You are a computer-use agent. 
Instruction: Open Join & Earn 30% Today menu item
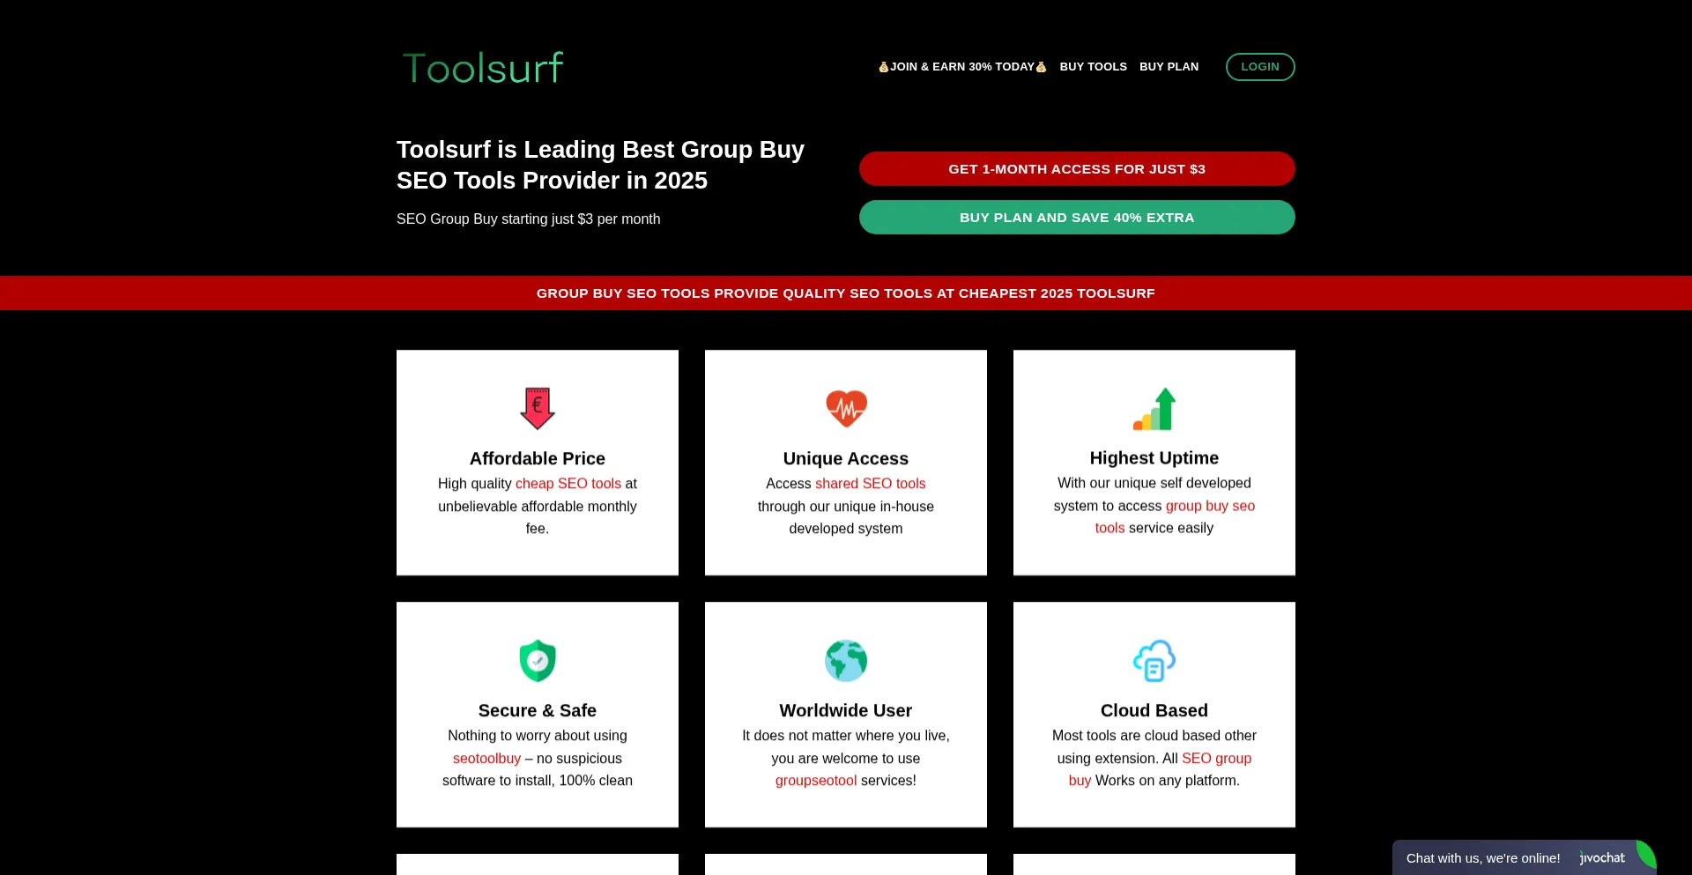(x=962, y=67)
